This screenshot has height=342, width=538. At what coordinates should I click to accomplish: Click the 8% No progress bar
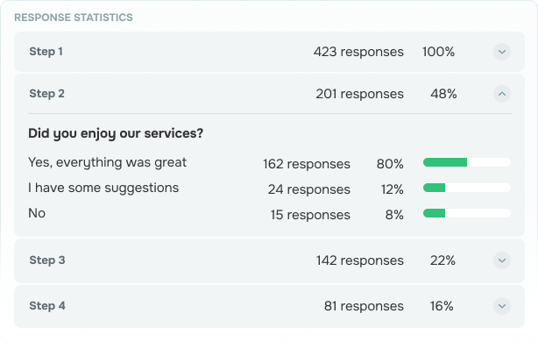[467, 213]
